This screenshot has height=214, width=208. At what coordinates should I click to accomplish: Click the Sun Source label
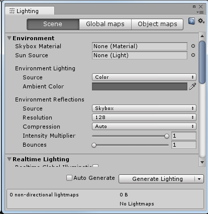(x=32, y=55)
